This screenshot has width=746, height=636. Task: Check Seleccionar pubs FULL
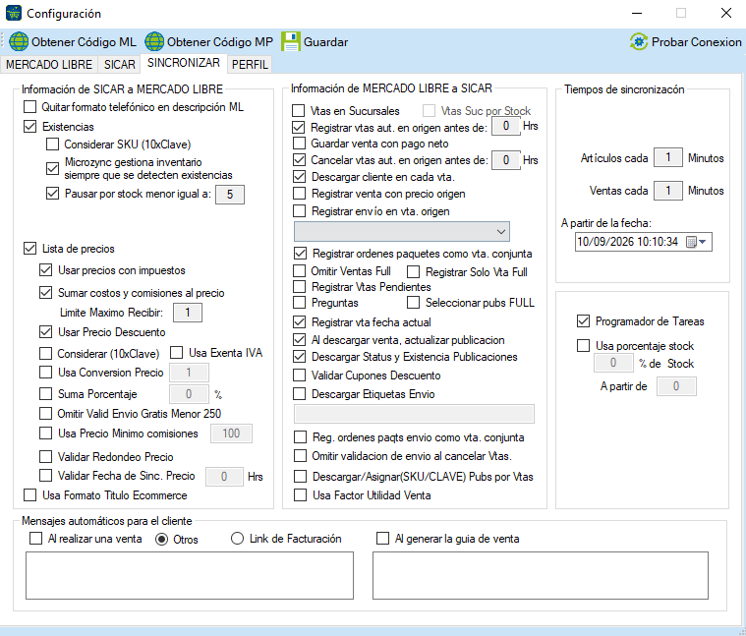tap(414, 303)
